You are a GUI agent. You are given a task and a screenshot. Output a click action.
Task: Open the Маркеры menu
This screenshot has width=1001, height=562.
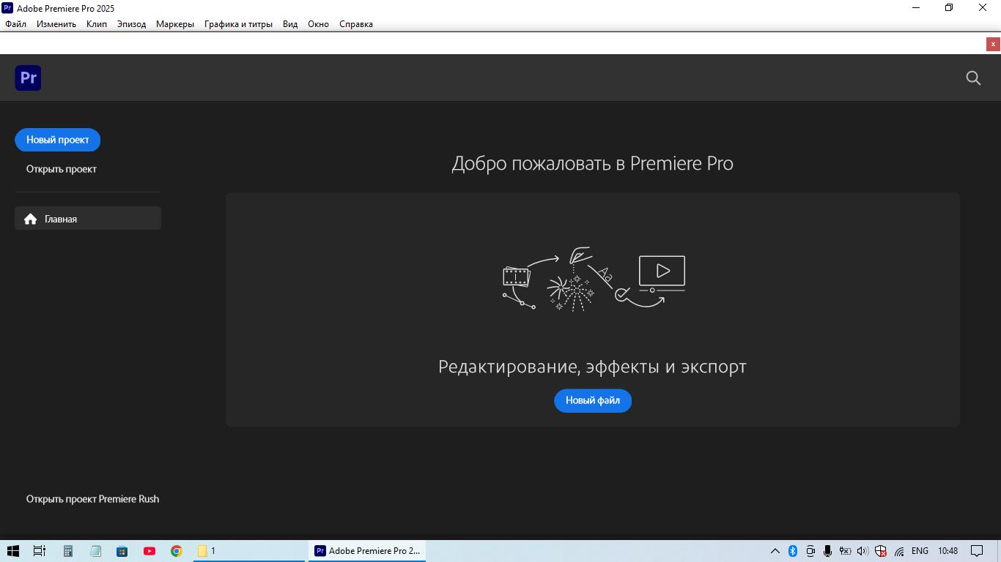click(x=175, y=24)
